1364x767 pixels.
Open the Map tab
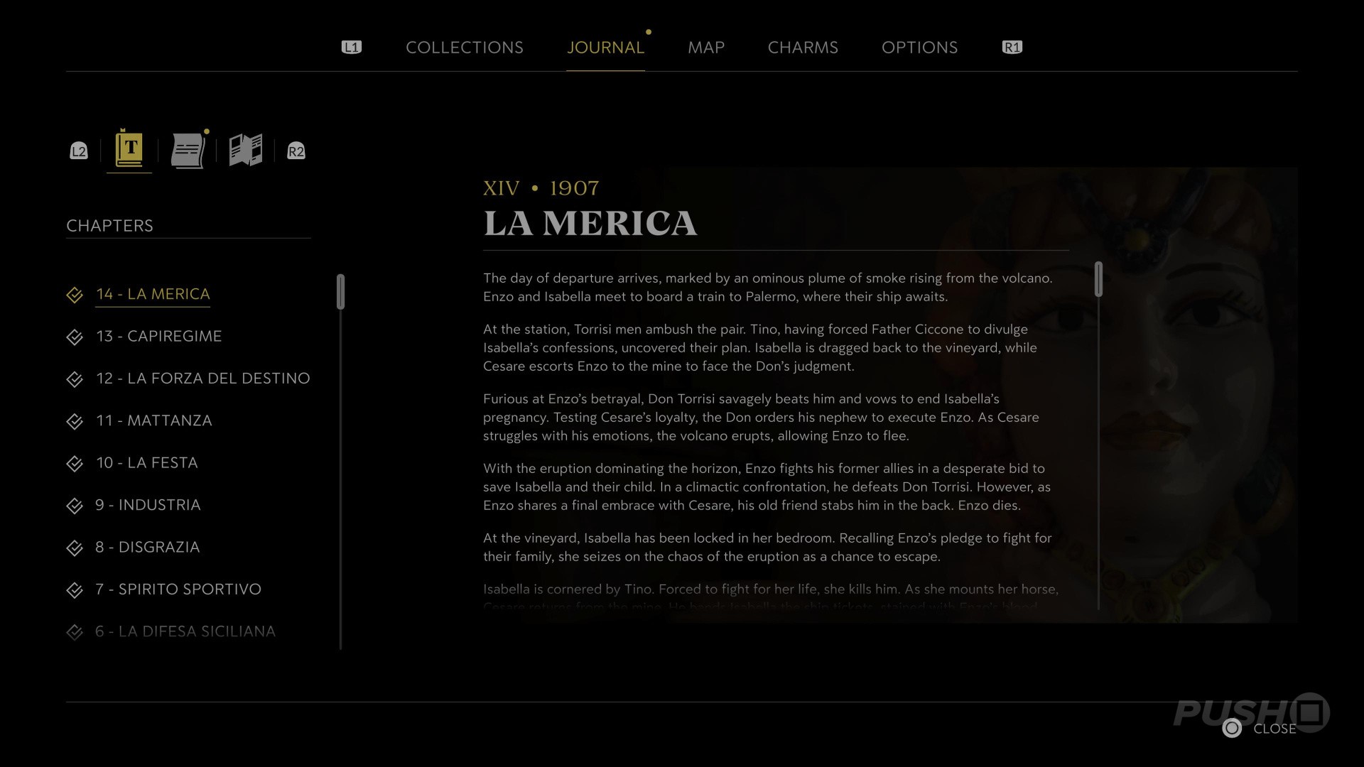point(705,48)
